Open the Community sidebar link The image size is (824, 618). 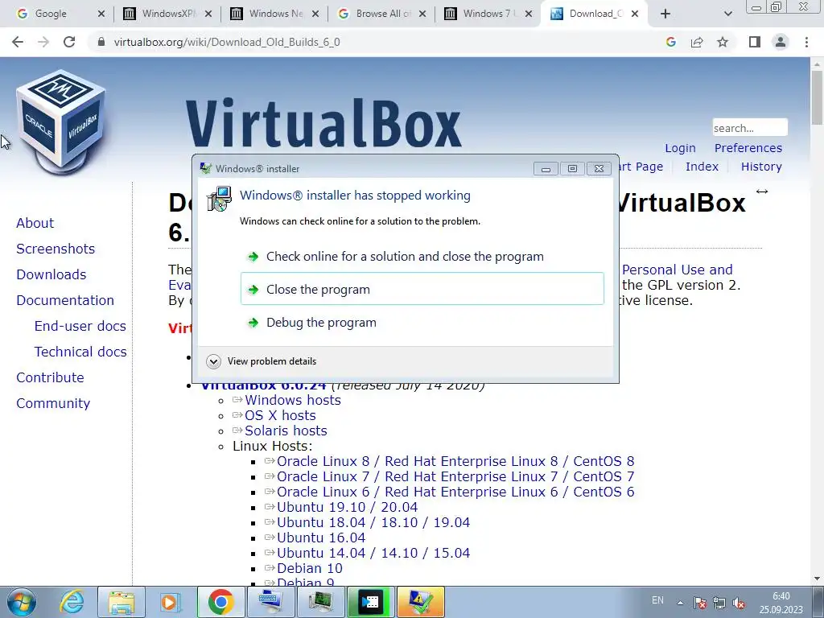(53, 403)
